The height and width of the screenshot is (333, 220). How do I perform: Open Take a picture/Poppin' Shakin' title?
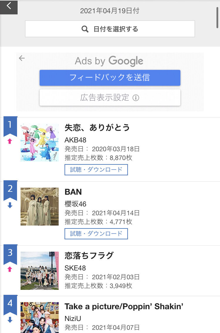124,307
